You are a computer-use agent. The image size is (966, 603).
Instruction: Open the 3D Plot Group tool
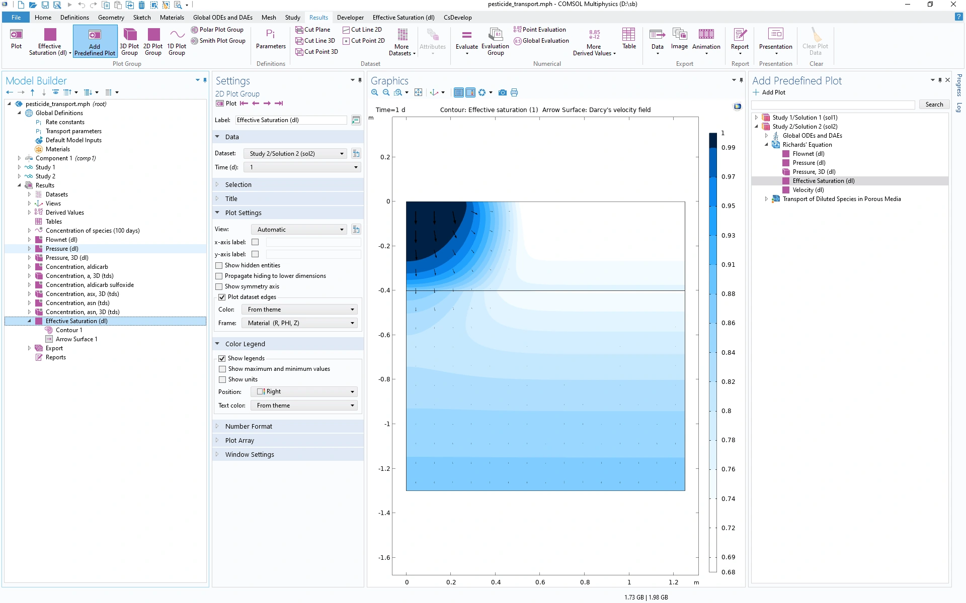[x=129, y=35]
